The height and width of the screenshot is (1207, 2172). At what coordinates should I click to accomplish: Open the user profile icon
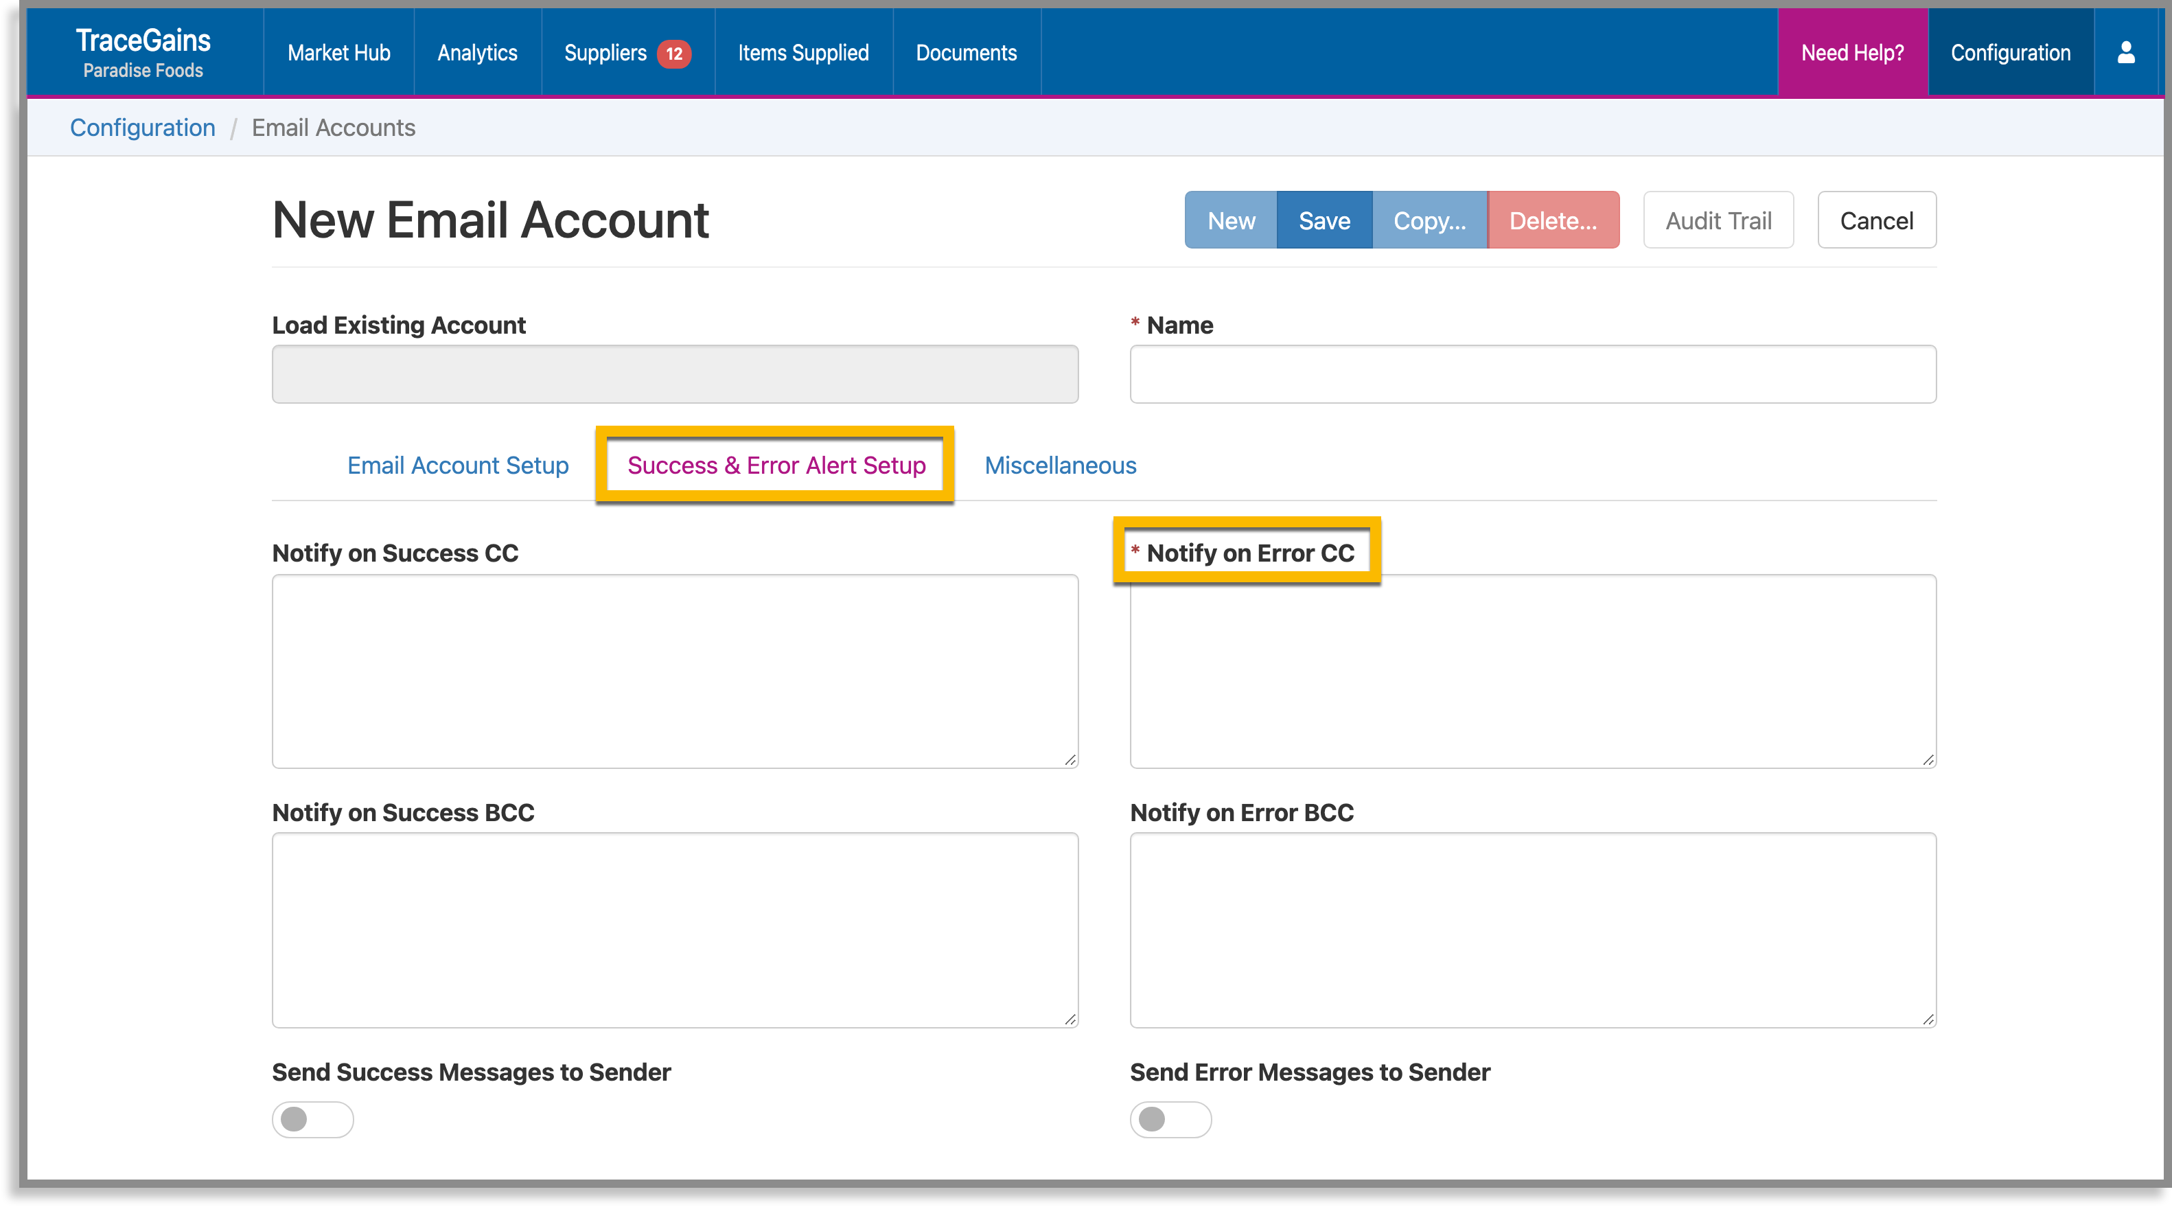(2127, 51)
